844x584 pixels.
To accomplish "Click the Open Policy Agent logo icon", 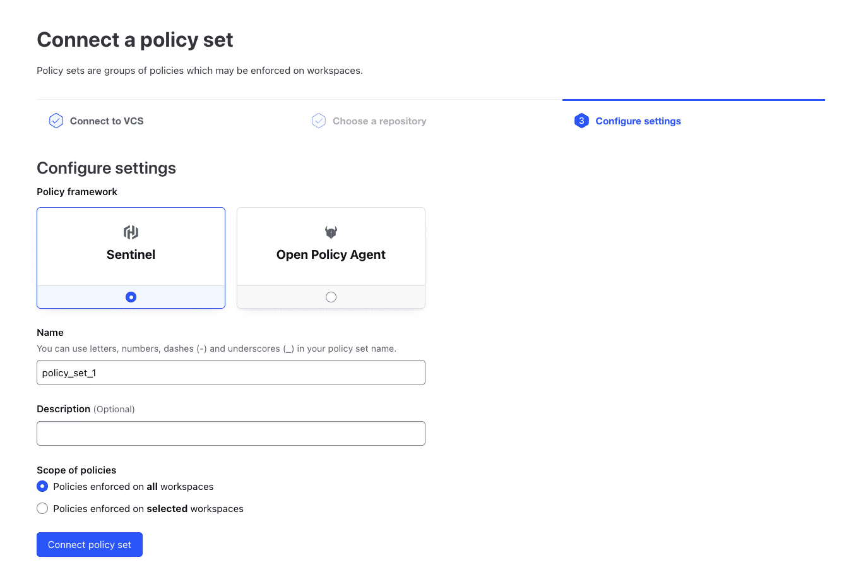I will (331, 232).
